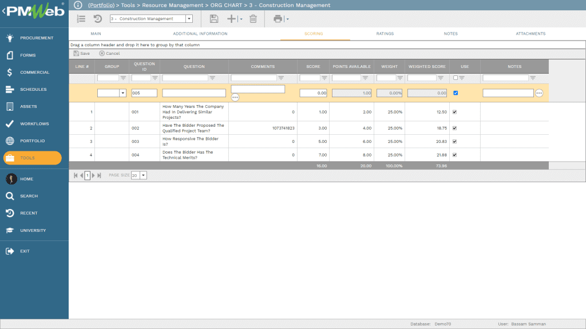Click Score input field in new row
This screenshot has width=586, height=329.
[313, 93]
